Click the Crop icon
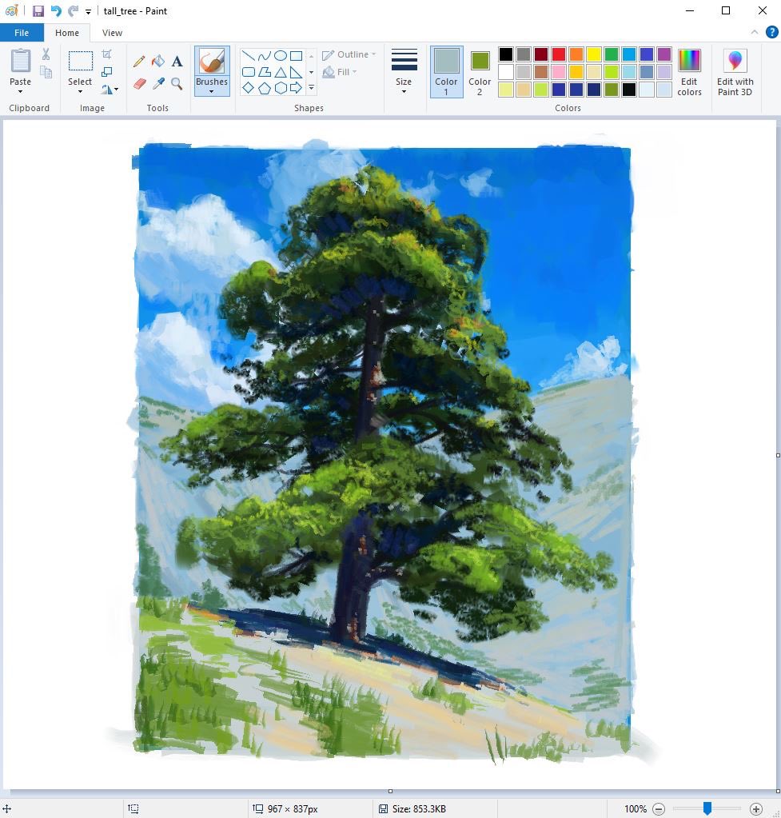This screenshot has height=818, width=781. pyautogui.click(x=107, y=54)
